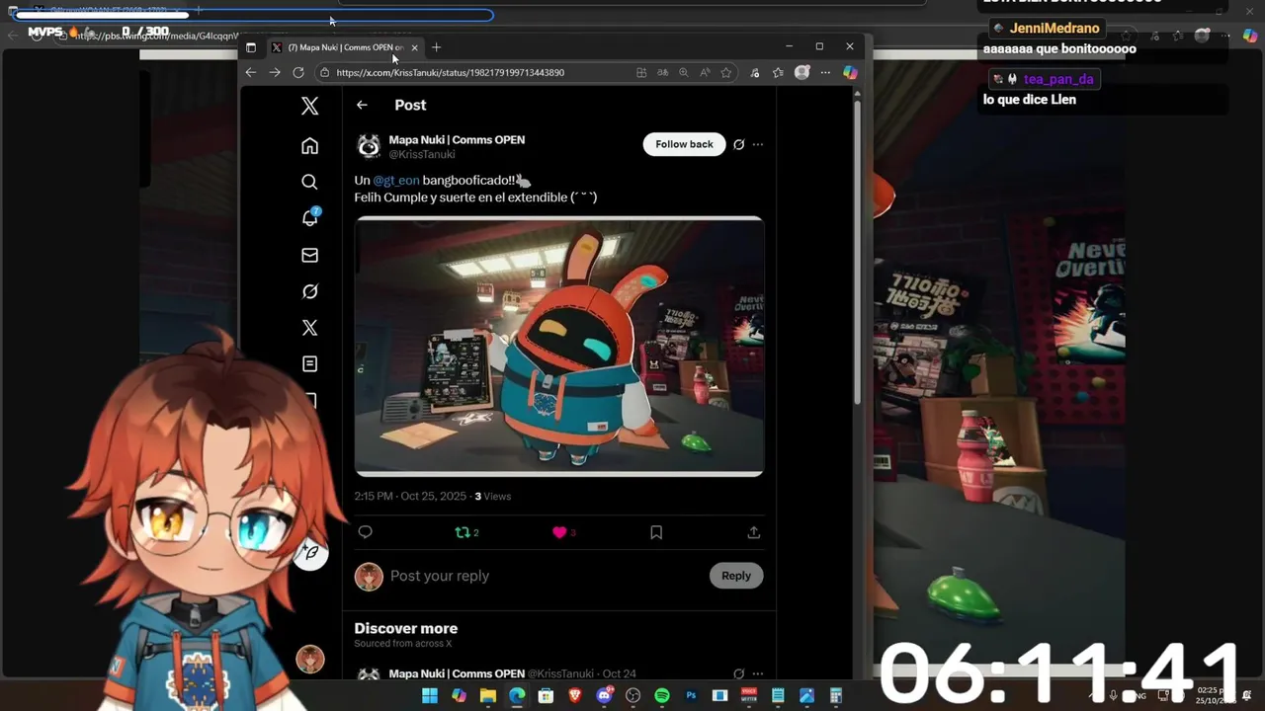Open a new browser tab
Screen dimensions: 1265x711
pos(436,47)
